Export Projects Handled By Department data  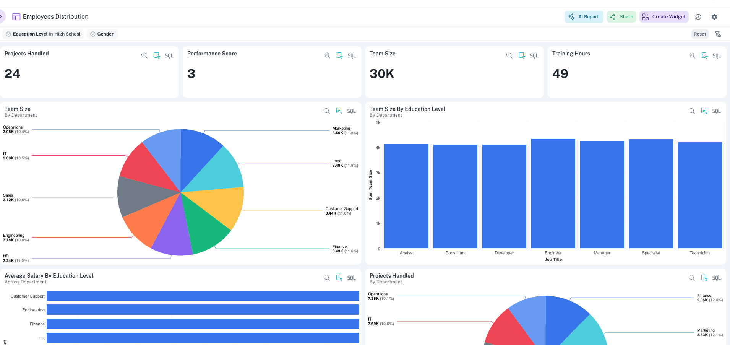[x=704, y=278]
